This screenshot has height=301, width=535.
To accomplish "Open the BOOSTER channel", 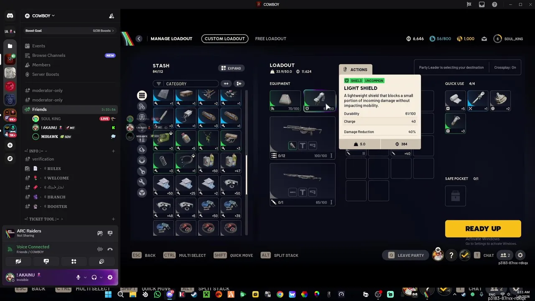I will coord(70,207).
